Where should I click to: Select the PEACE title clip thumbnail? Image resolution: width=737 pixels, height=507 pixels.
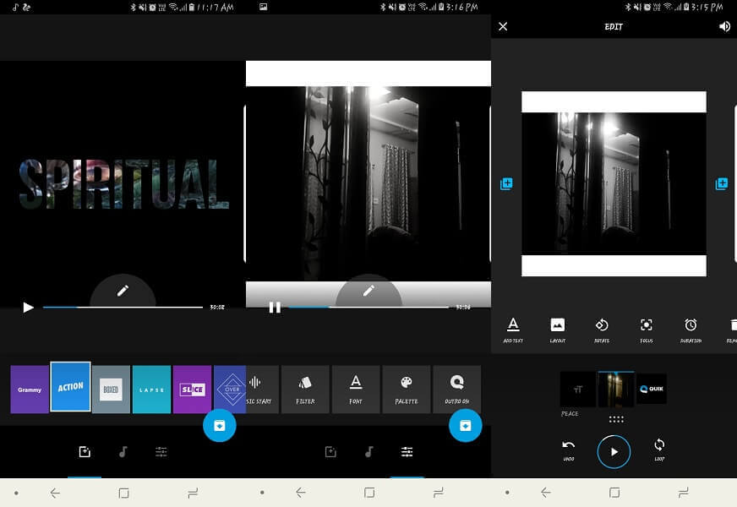(x=578, y=390)
